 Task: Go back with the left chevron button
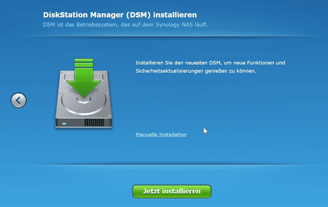(x=18, y=100)
